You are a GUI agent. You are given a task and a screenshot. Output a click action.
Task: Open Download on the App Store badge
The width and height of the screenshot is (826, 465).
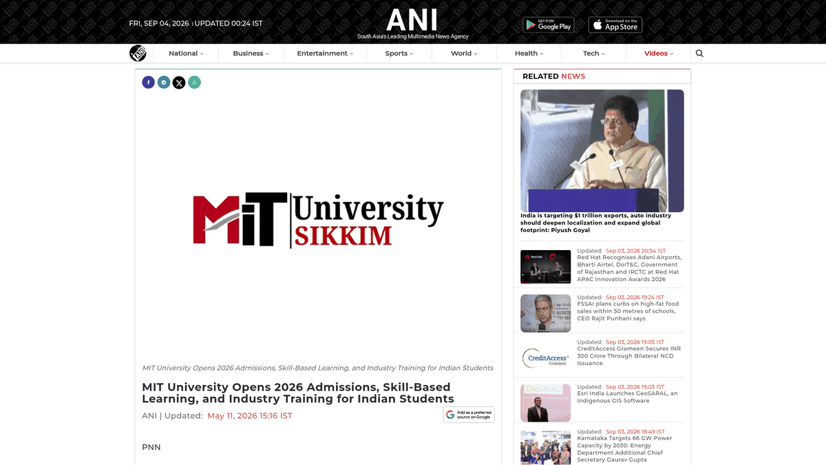point(615,25)
